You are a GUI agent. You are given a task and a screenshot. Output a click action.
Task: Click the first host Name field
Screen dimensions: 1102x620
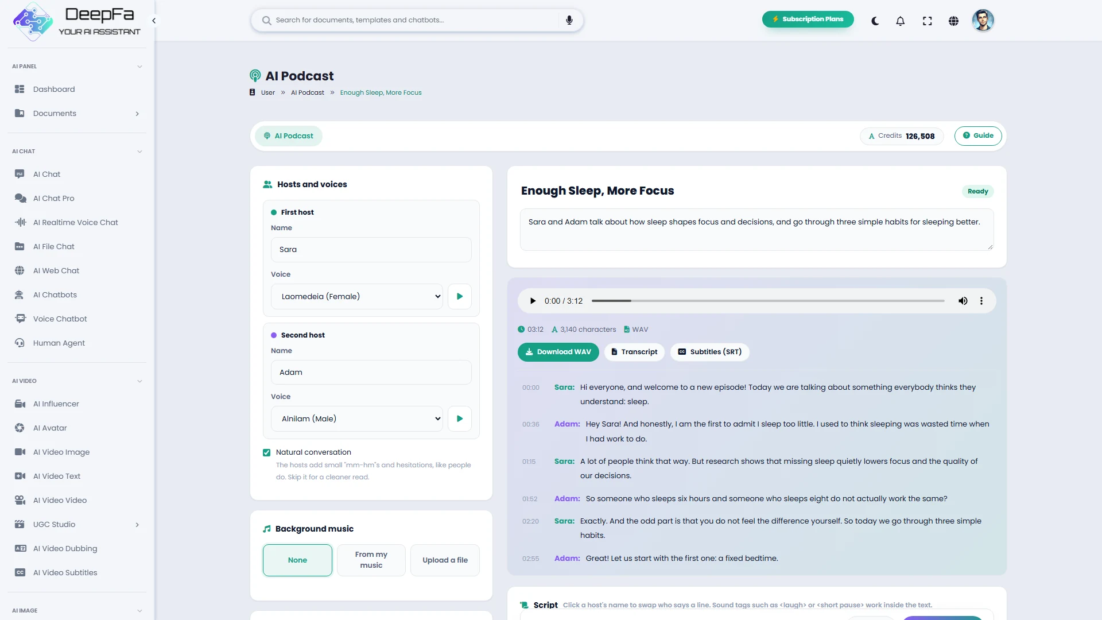[371, 250]
